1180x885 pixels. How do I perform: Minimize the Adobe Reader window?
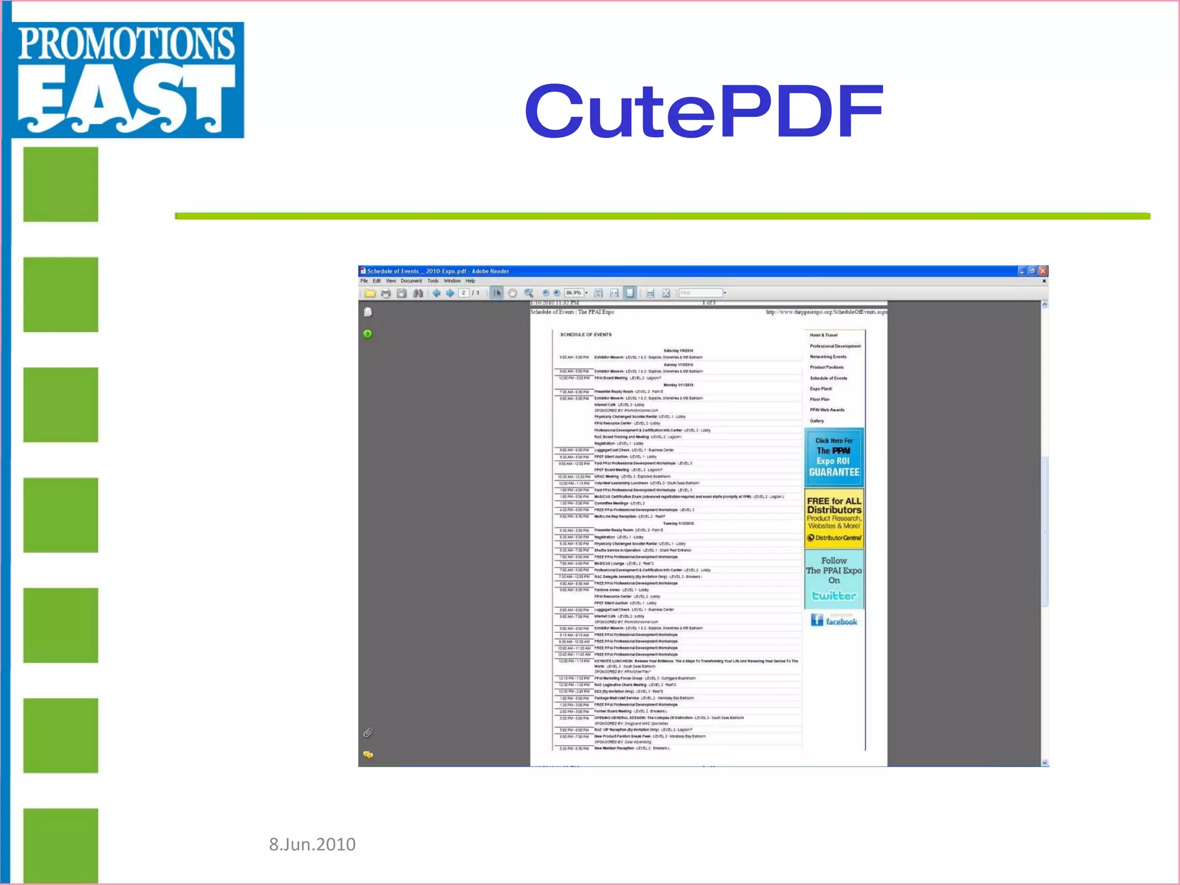1022,271
